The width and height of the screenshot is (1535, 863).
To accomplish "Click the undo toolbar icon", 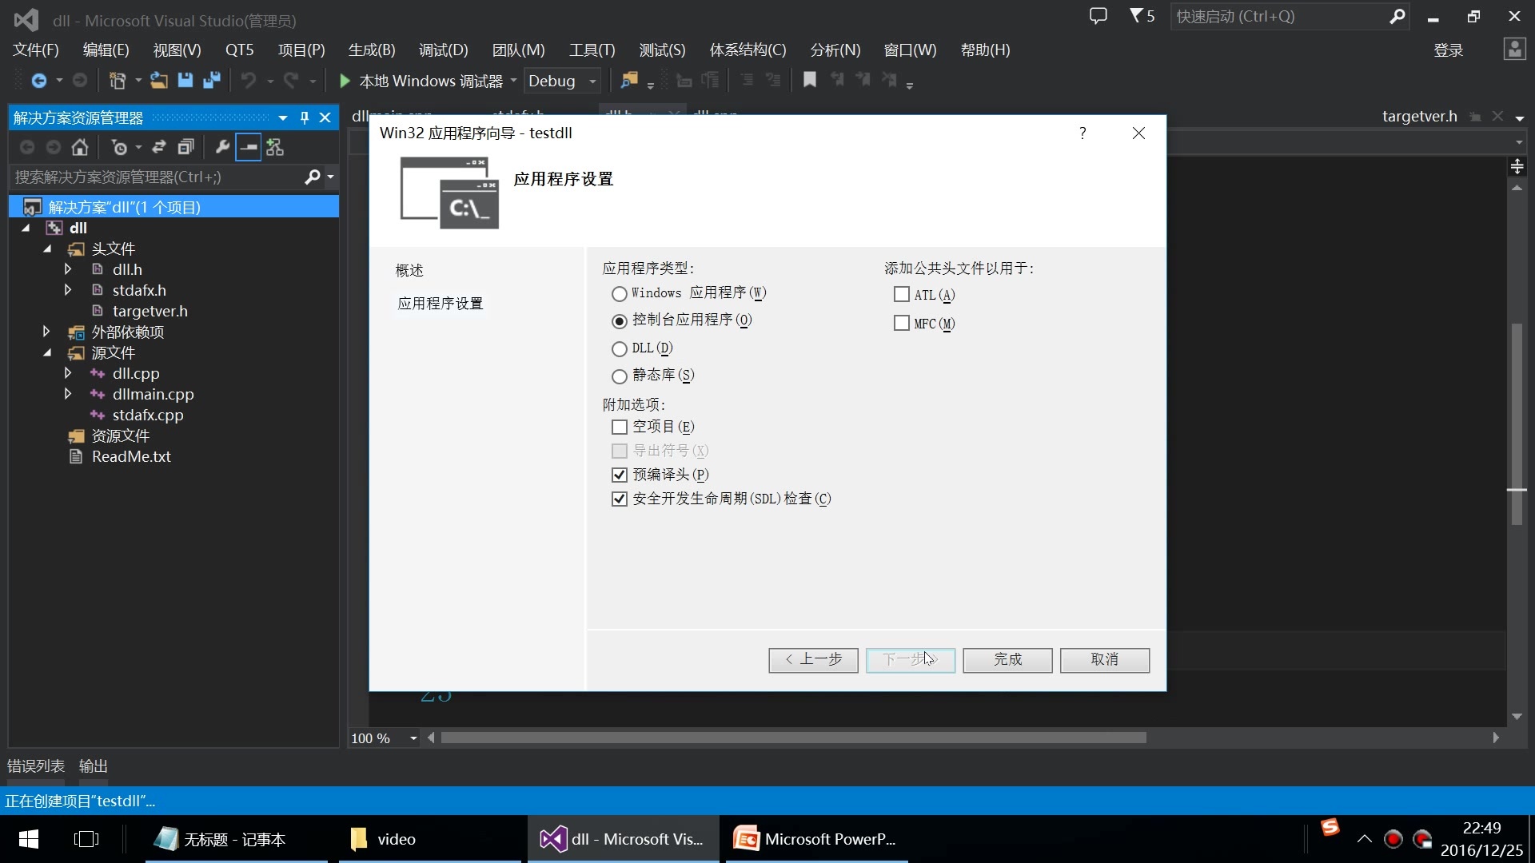I will (x=249, y=81).
